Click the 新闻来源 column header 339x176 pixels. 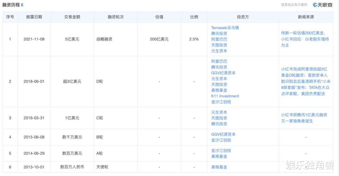pyautogui.click(x=306, y=17)
